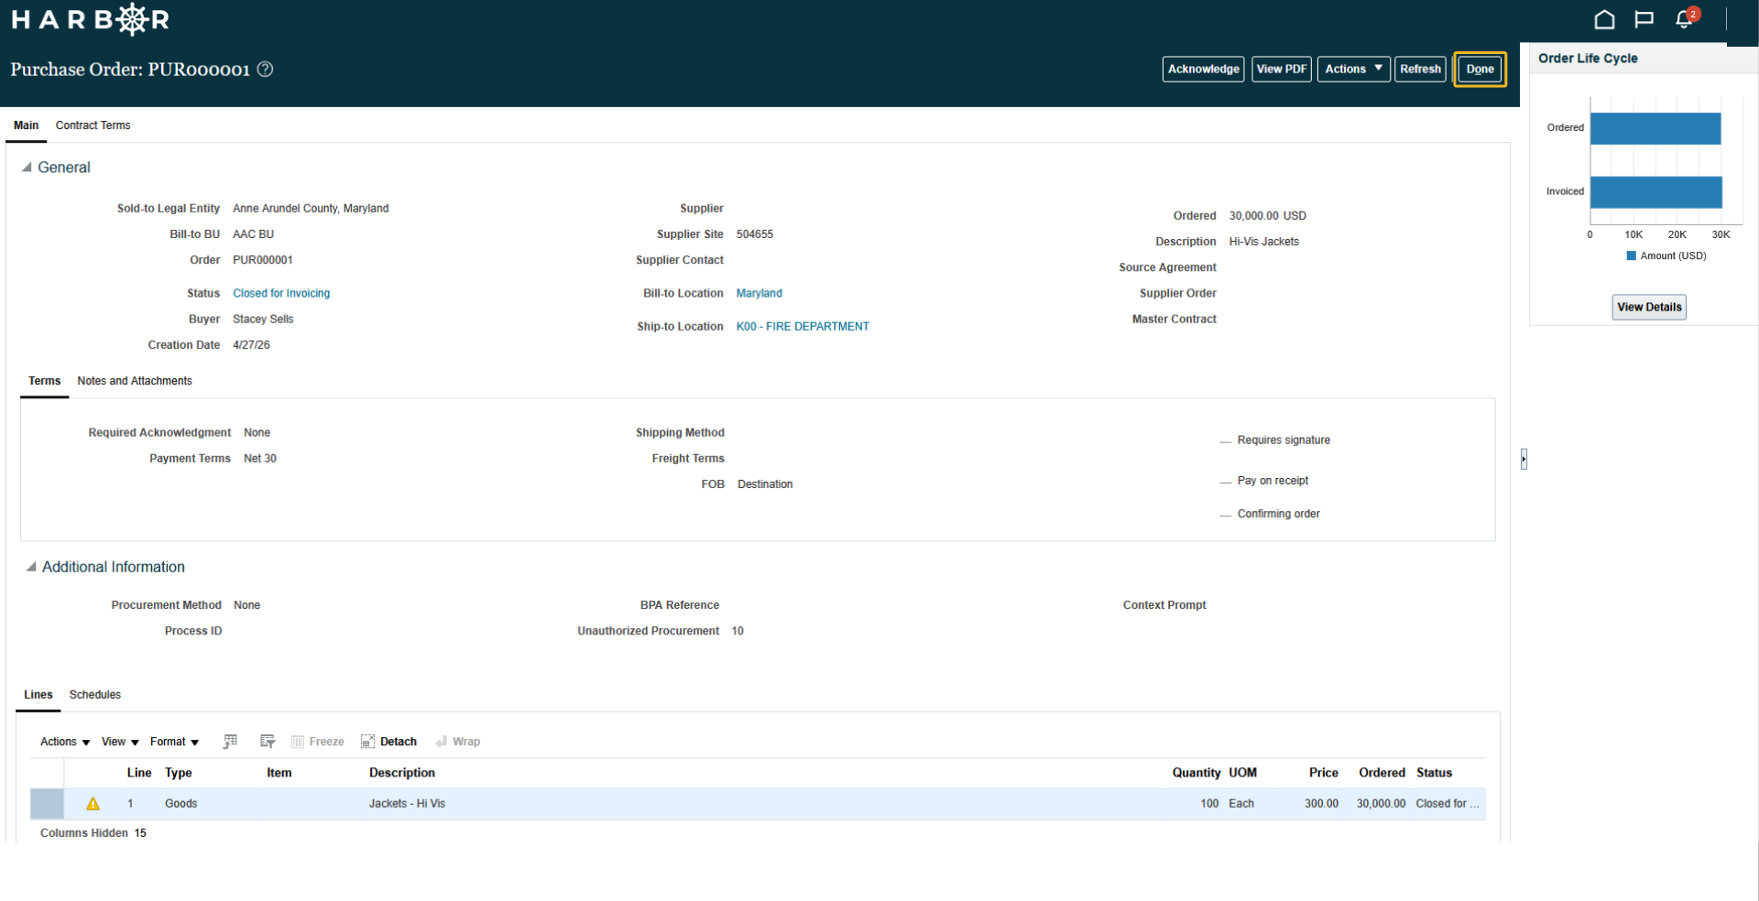
Task: Click the Quantity column header
Action: [x=1196, y=773]
